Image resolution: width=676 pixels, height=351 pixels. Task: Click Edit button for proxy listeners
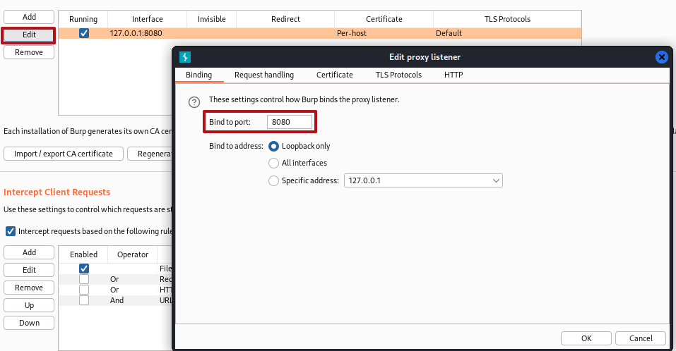[29, 35]
